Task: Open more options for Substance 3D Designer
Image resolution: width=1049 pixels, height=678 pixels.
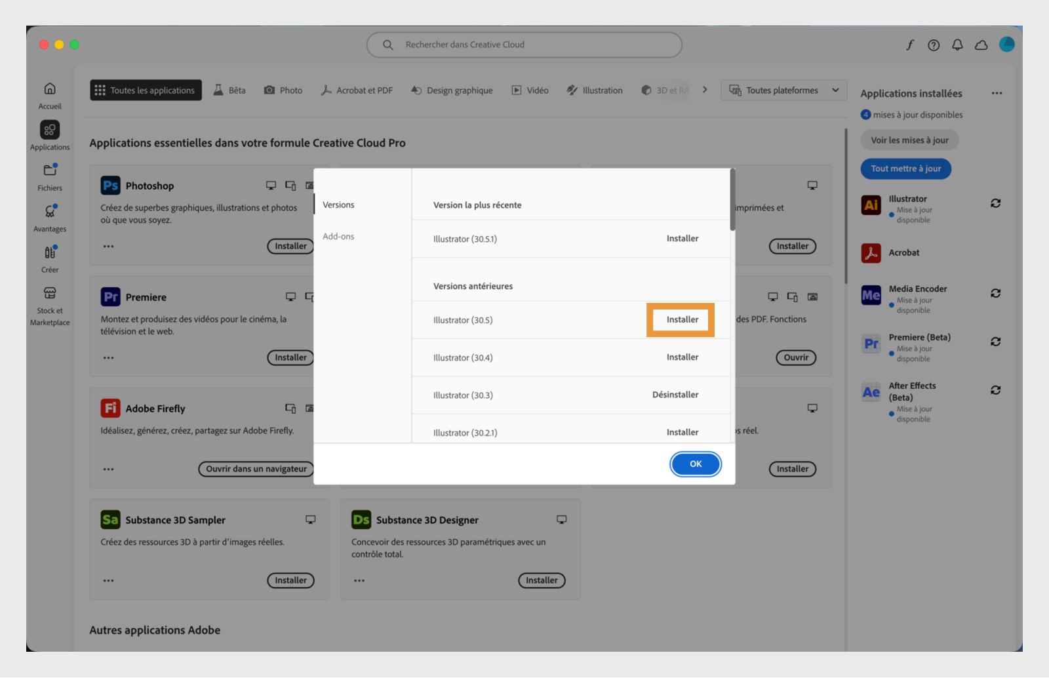Action: (359, 581)
